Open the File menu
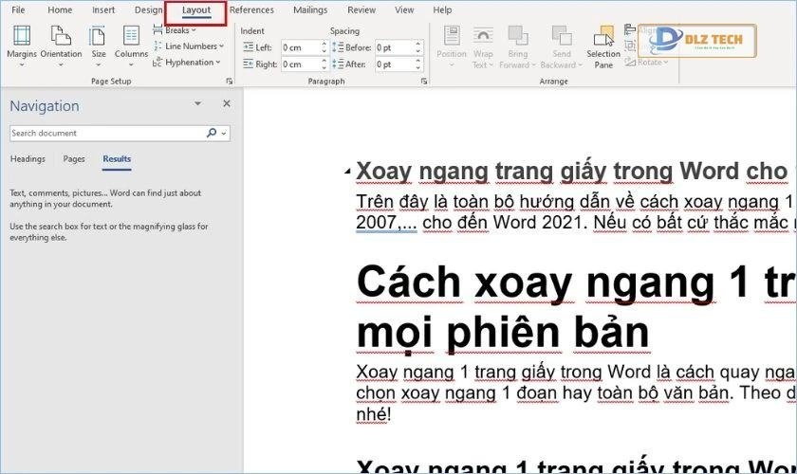 pyautogui.click(x=18, y=10)
